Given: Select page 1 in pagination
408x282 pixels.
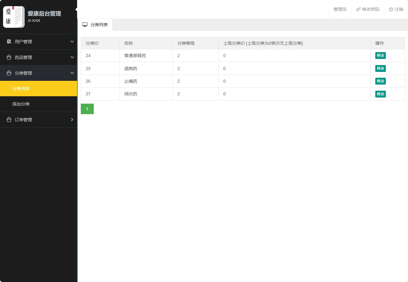Looking at the screenshot, I should pyautogui.click(x=87, y=109).
